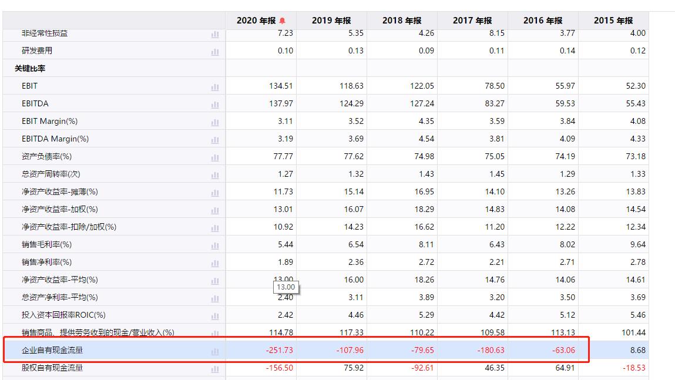
Task: Open chart icon beside 投入资本回报率ROIC(%)
Action: [x=214, y=316]
